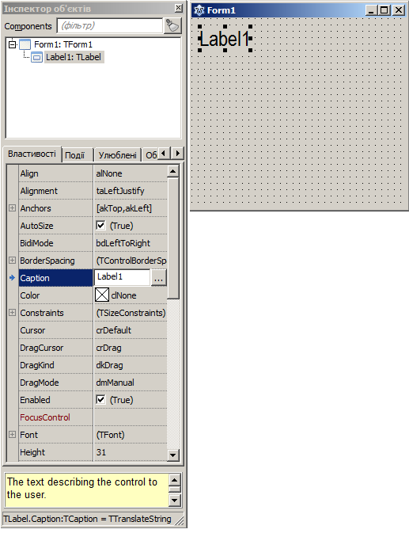Collapse the Form1 tree node

click(x=13, y=44)
